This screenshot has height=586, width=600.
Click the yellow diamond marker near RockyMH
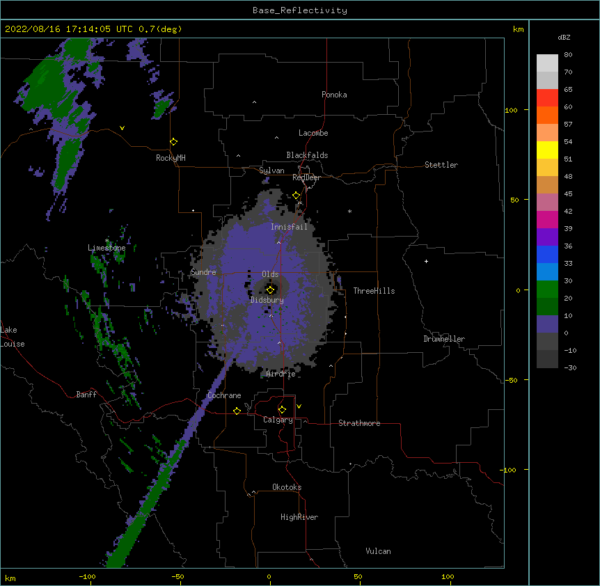173,142
